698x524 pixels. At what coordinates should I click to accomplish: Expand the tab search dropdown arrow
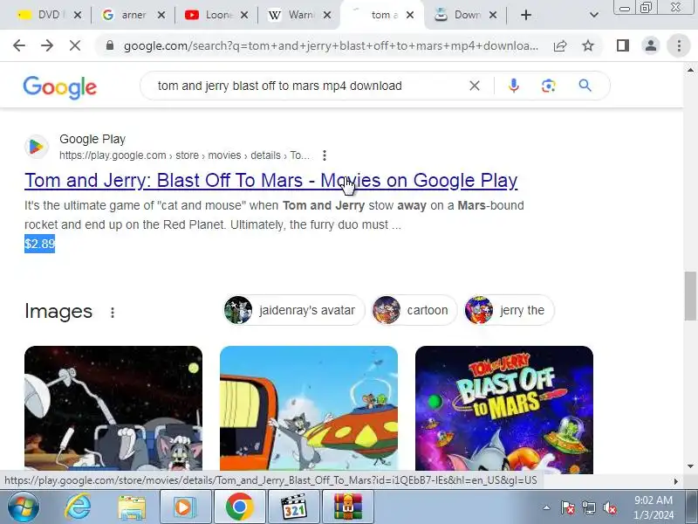(x=594, y=15)
